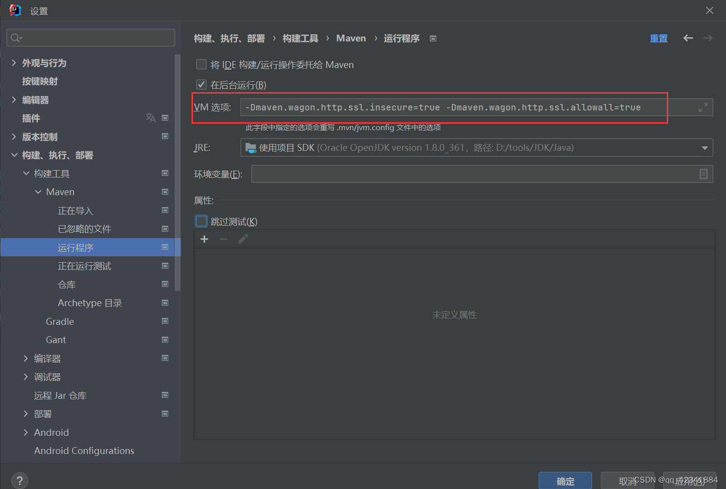Expand the 版本控制 section

(x=14, y=137)
